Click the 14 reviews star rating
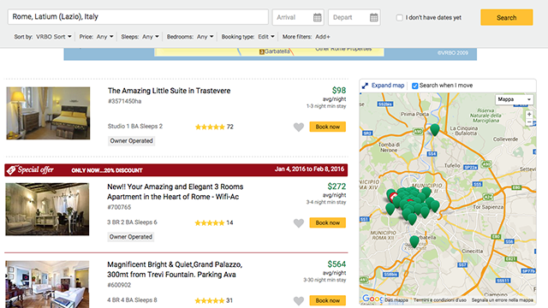 (213, 222)
